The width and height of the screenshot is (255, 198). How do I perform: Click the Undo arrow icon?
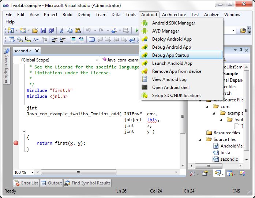point(88,30)
